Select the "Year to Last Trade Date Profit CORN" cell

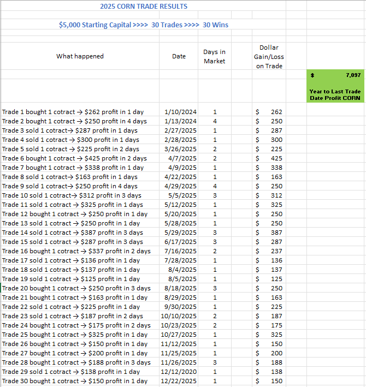(335, 94)
